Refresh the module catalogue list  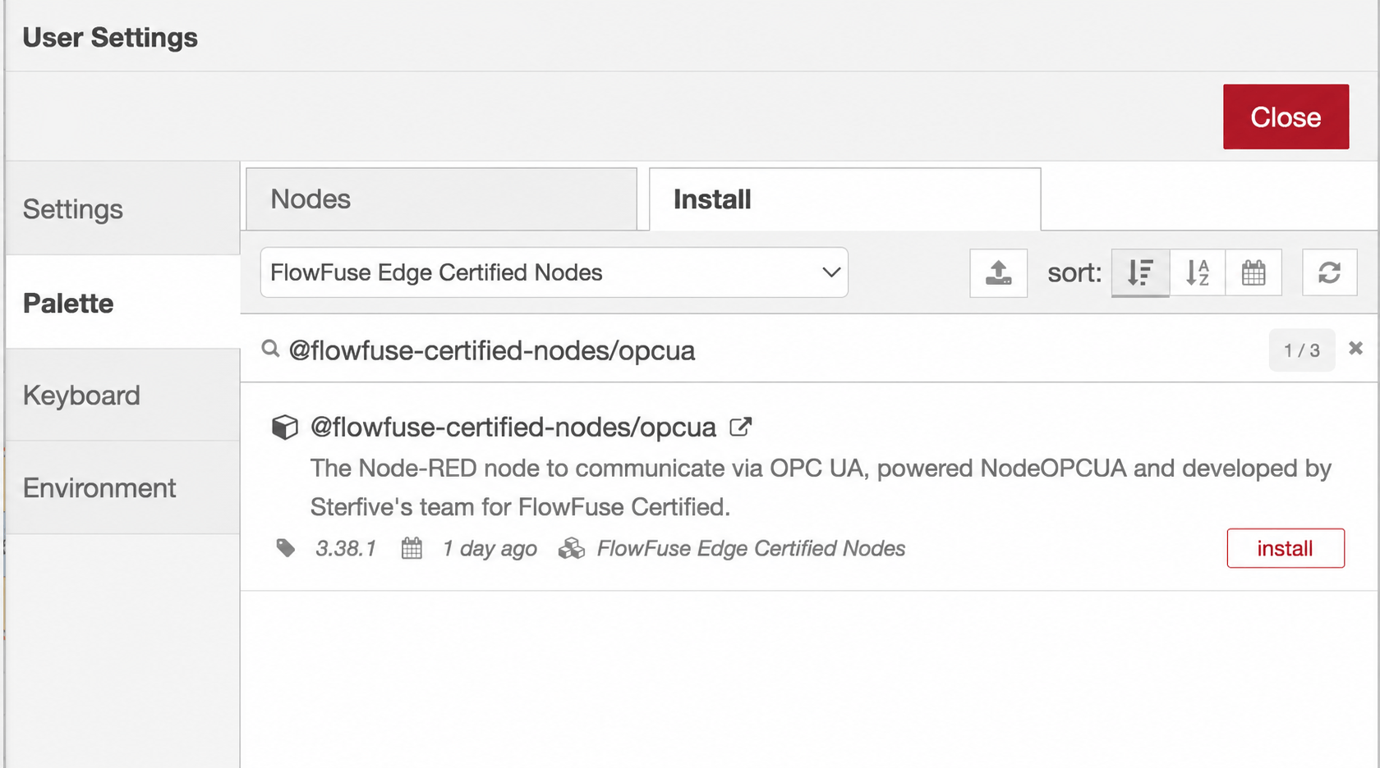(x=1329, y=272)
